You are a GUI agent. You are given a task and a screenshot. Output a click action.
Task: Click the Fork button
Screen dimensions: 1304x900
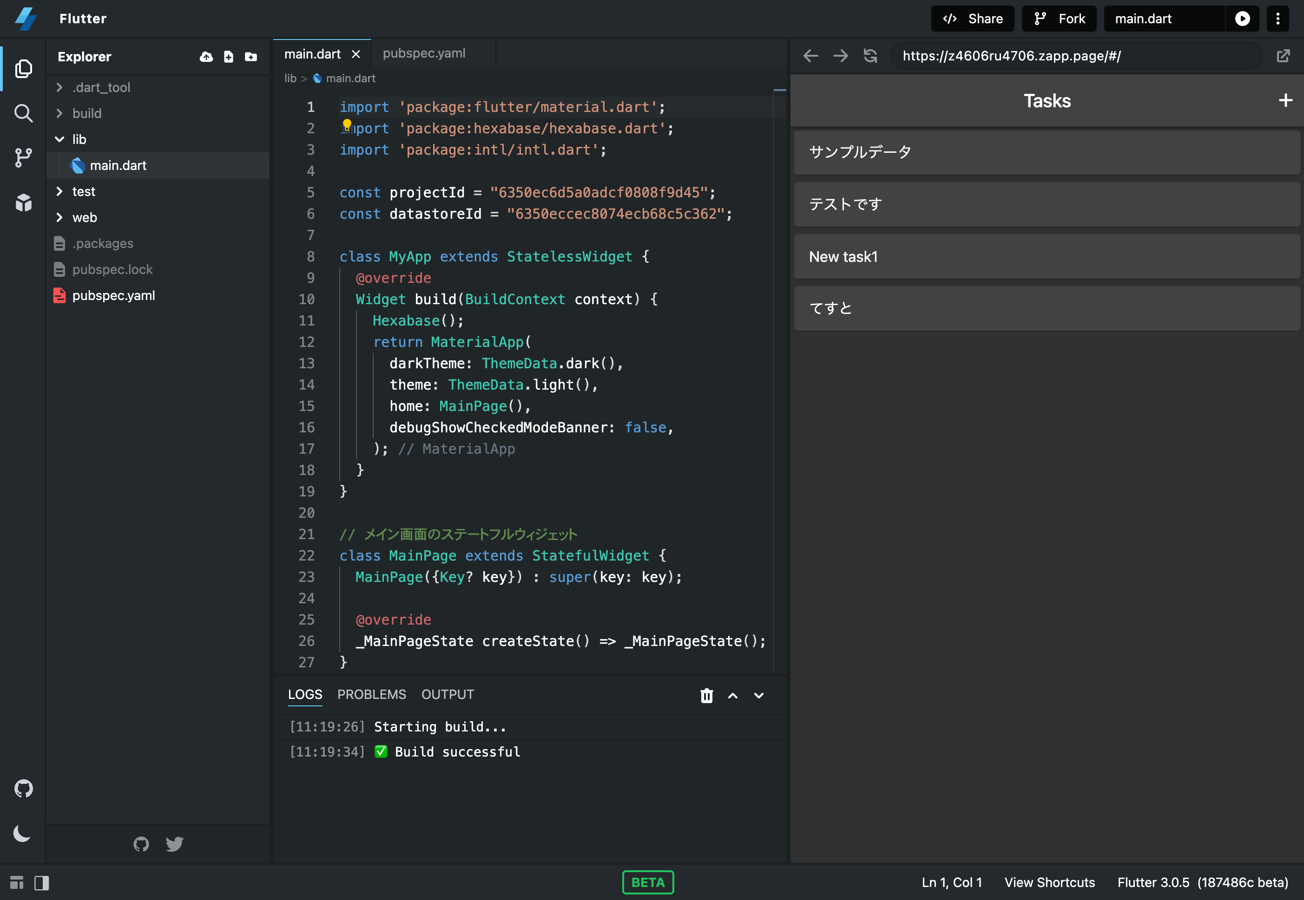(1059, 19)
